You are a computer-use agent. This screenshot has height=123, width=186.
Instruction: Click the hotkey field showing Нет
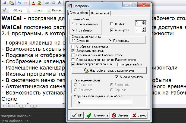pyautogui.click(x=104, y=102)
